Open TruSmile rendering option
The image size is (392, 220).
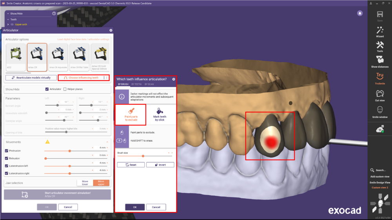tap(380, 76)
